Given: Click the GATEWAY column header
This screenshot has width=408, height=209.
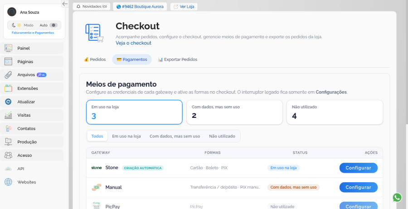Looking at the screenshot, I should pyautogui.click(x=101, y=153).
